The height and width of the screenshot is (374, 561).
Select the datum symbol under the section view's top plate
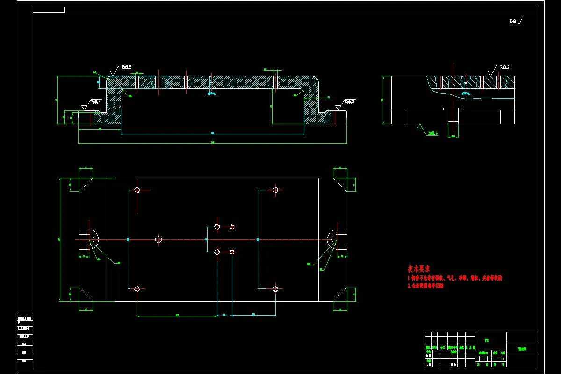212,94
